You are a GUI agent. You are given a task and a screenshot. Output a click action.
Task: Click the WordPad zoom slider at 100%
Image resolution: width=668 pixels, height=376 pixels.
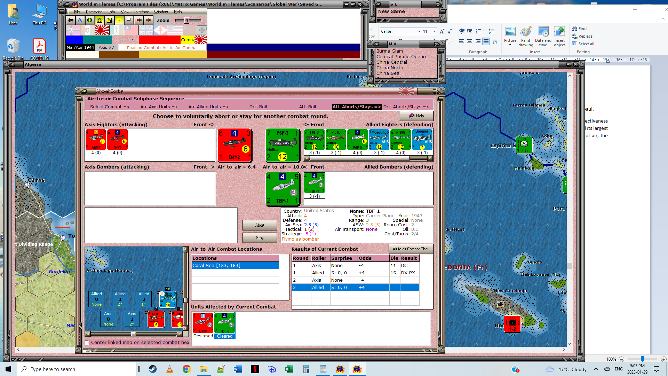(x=643, y=359)
